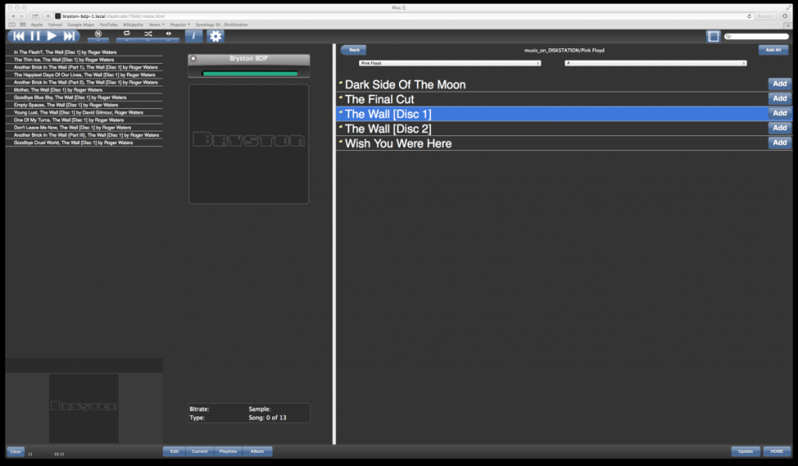This screenshot has height=466, width=798.
Task: Add Wish You Were Here to playlist
Action: click(779, 143)
